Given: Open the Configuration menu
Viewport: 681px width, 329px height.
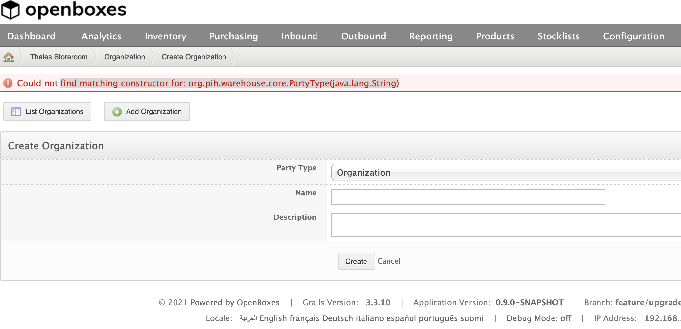Looking at the screenshot, I should (634, 36).
